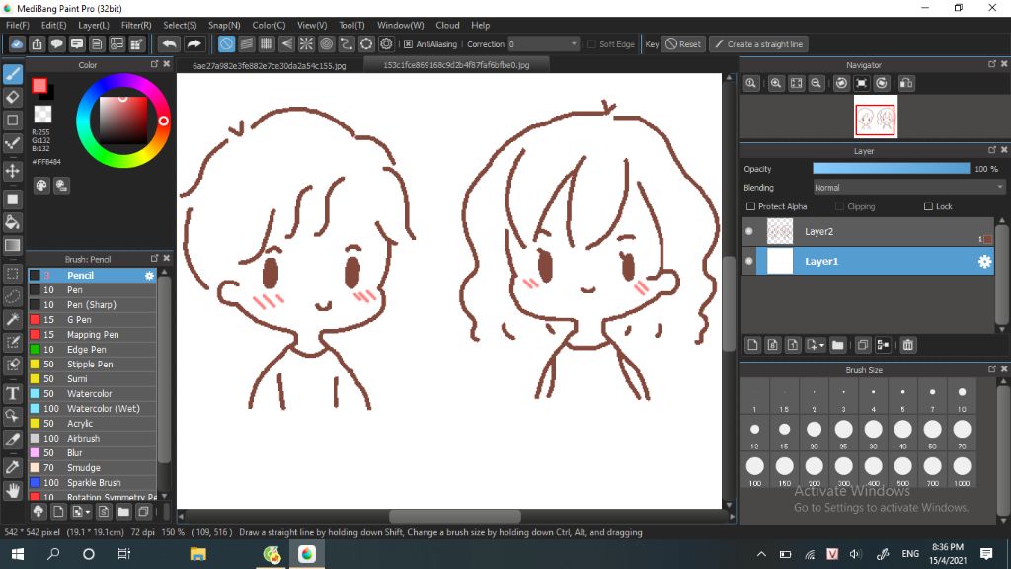Open the Filter menu

click(136, 25)
